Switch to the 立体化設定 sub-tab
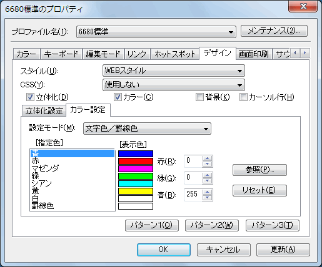The width and height of the screenshot is (322, 267). pos(44,111)
